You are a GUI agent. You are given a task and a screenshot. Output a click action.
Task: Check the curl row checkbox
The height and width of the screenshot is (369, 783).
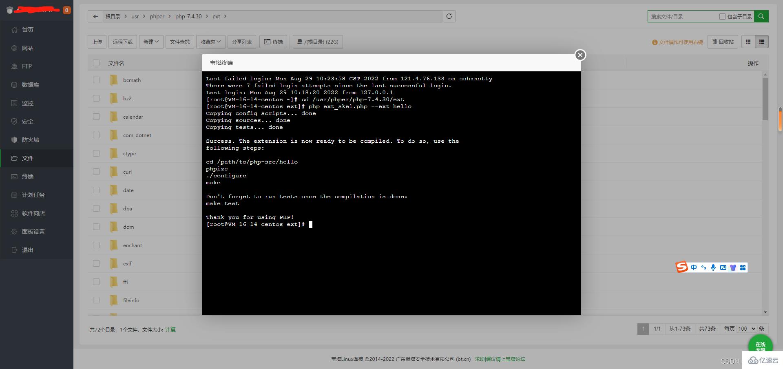[x=96, y=172]
